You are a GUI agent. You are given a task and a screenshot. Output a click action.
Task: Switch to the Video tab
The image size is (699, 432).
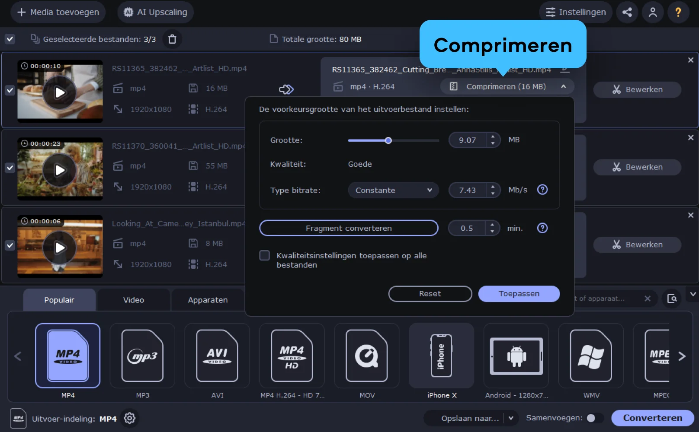click(x=134, y=300)
